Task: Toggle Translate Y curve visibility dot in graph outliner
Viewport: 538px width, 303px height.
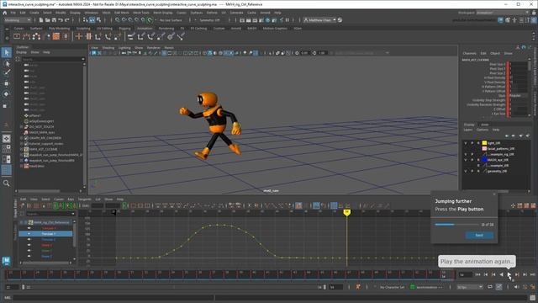Action: (29, 234)
